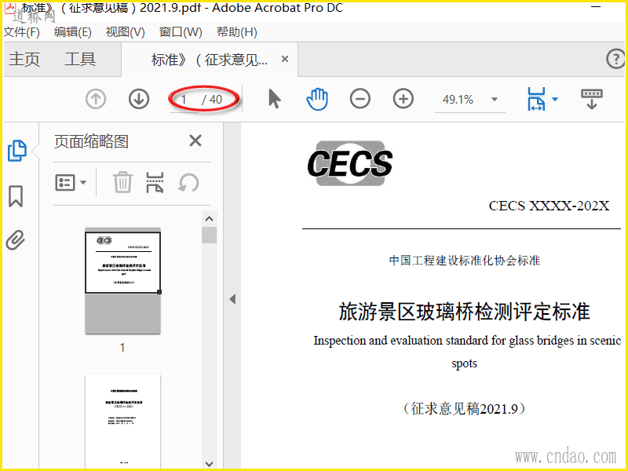Zoom out with the minus icon
Image resolution: width=628 pixels, height=471 pixels.
(360, 99)
